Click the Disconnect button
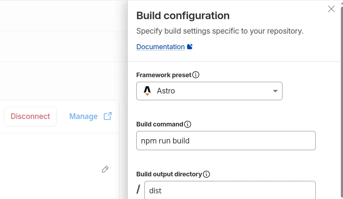This screenshot has height=199, width=343. pyautogui.click(x=30, y=116)
